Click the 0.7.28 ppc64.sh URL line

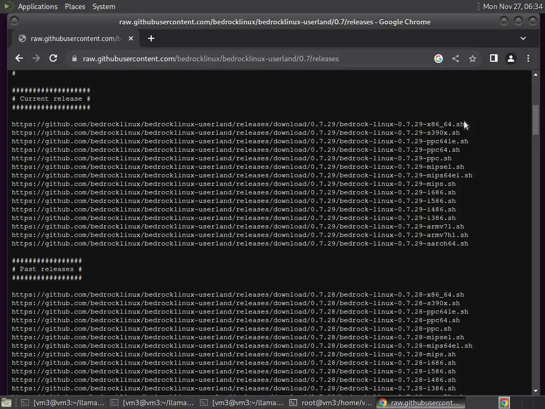click(236, 320)
